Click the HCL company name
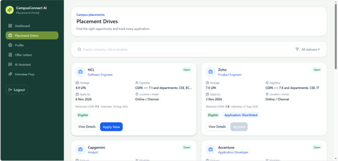Screen dimensions: 338x161 click(91, 70)
